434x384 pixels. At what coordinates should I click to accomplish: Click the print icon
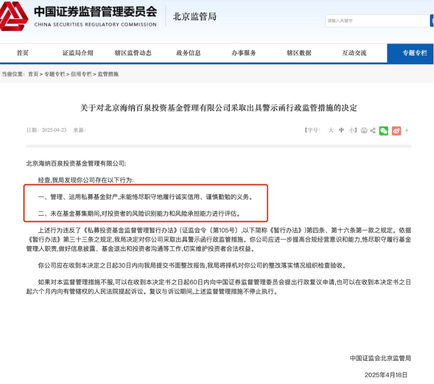pos(364,130)
